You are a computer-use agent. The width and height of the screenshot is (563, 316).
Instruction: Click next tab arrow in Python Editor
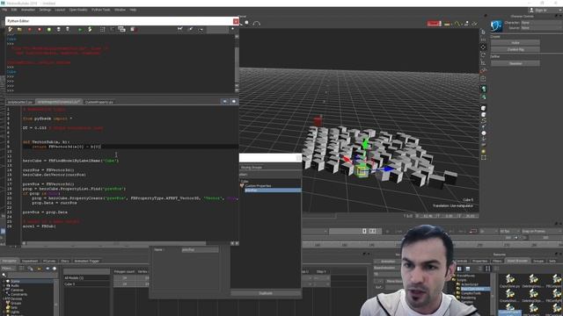pyautogui.click(x=233, y=102)
